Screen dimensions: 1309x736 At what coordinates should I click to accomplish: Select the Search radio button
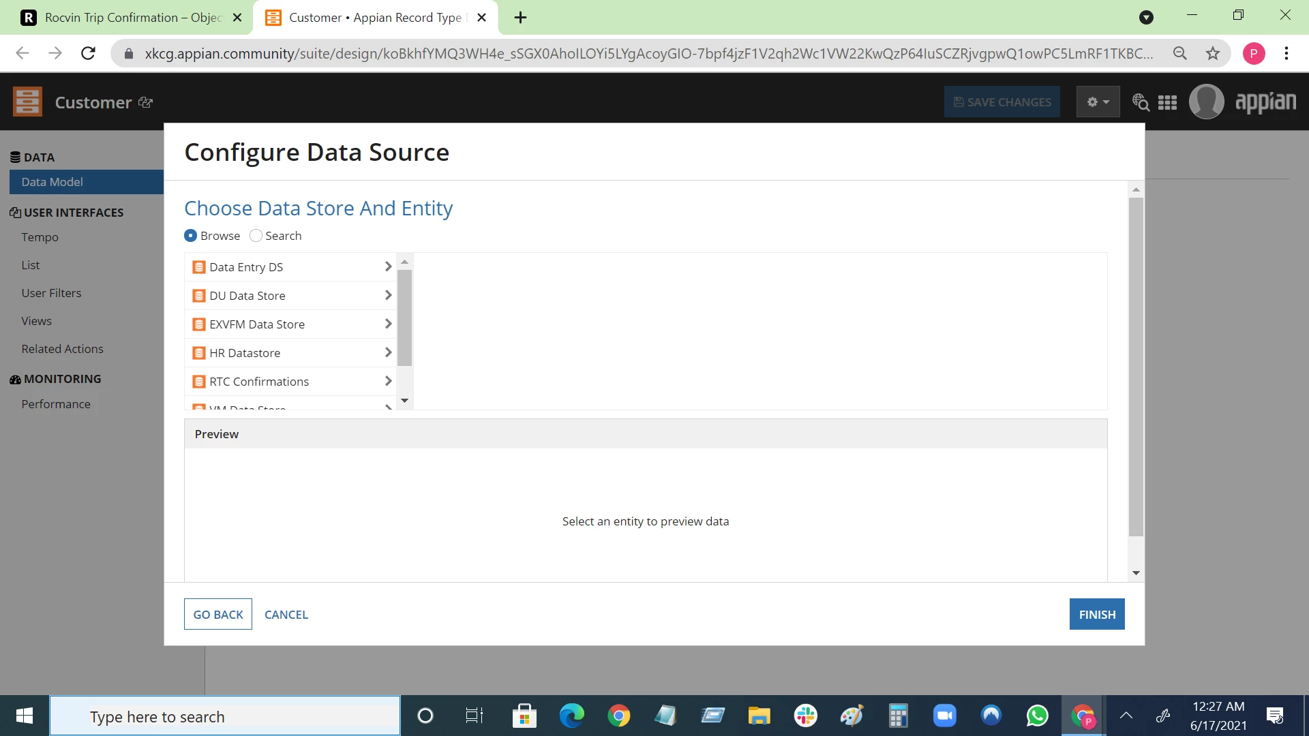256,236
